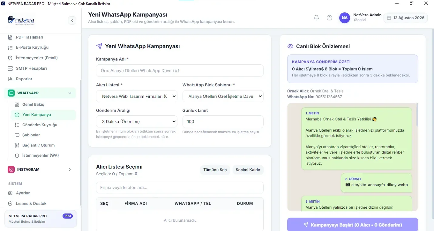Click the Kampanya Adı input field

[x=180, y=71]
